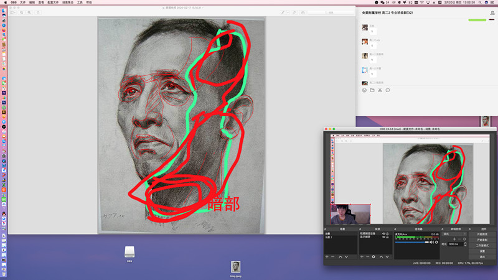Viewport: 498px width, 280px height.
Task: Click the chat history bubble icon in WeChat
Action: (x=388, y=90)
